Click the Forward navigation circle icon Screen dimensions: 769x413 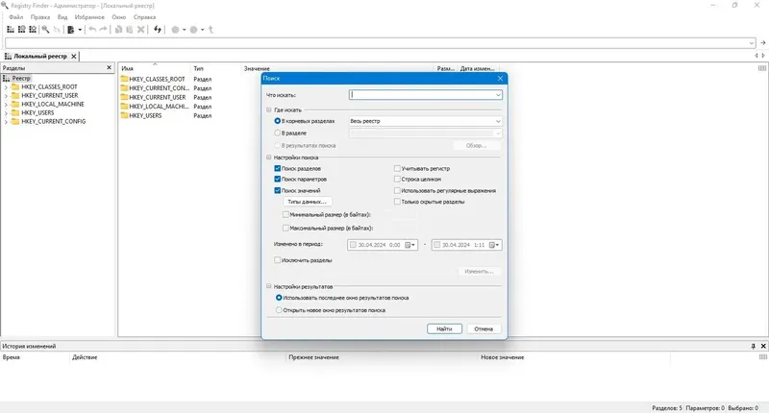click(194, 30)
